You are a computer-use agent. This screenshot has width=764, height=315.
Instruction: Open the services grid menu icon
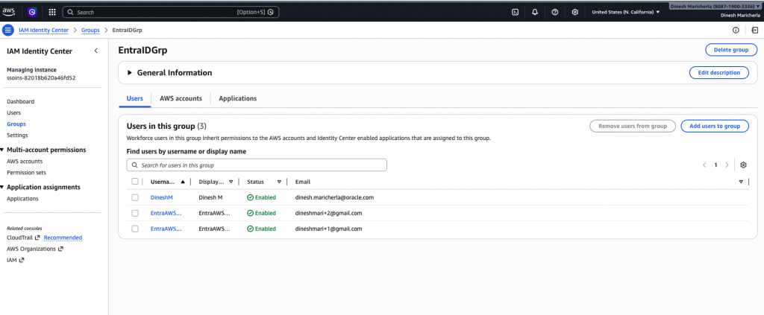coord(51,12)
